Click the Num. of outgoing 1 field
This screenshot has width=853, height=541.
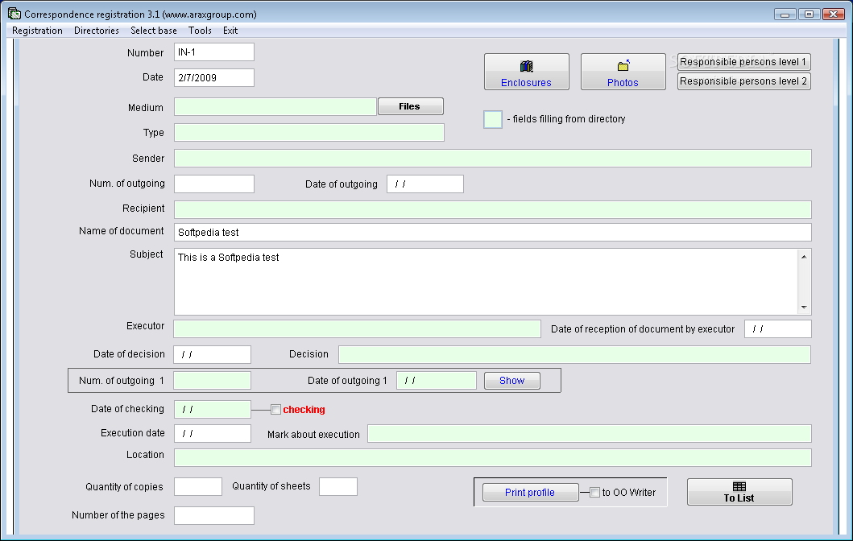[x=212, y=381]
